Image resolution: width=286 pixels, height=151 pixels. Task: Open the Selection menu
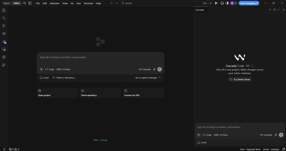tap(54, 3)
